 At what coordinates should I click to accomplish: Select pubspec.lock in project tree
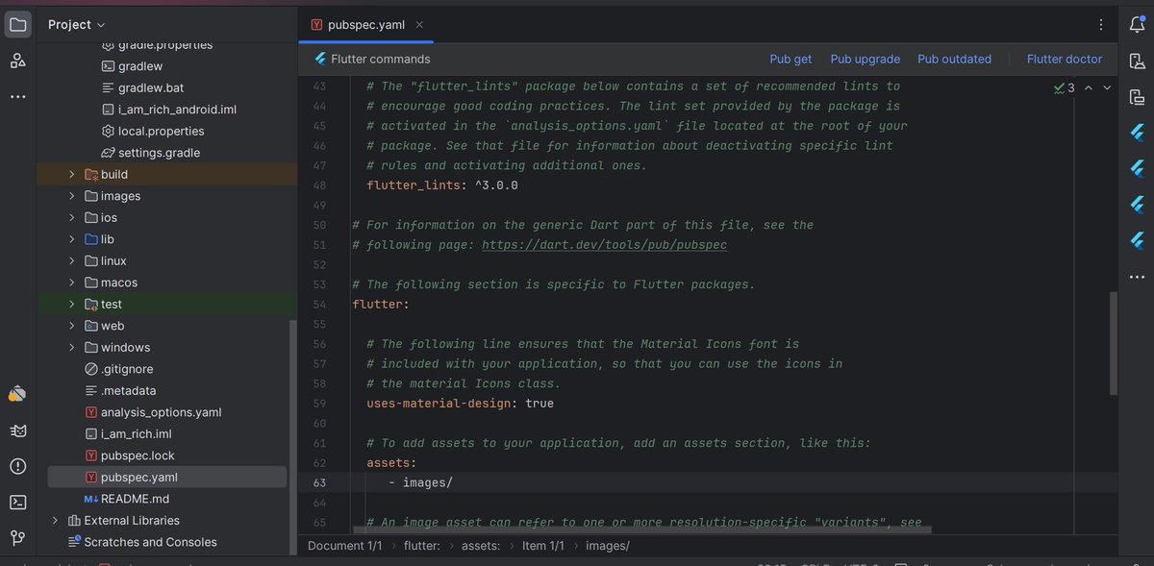coord(138,456)
